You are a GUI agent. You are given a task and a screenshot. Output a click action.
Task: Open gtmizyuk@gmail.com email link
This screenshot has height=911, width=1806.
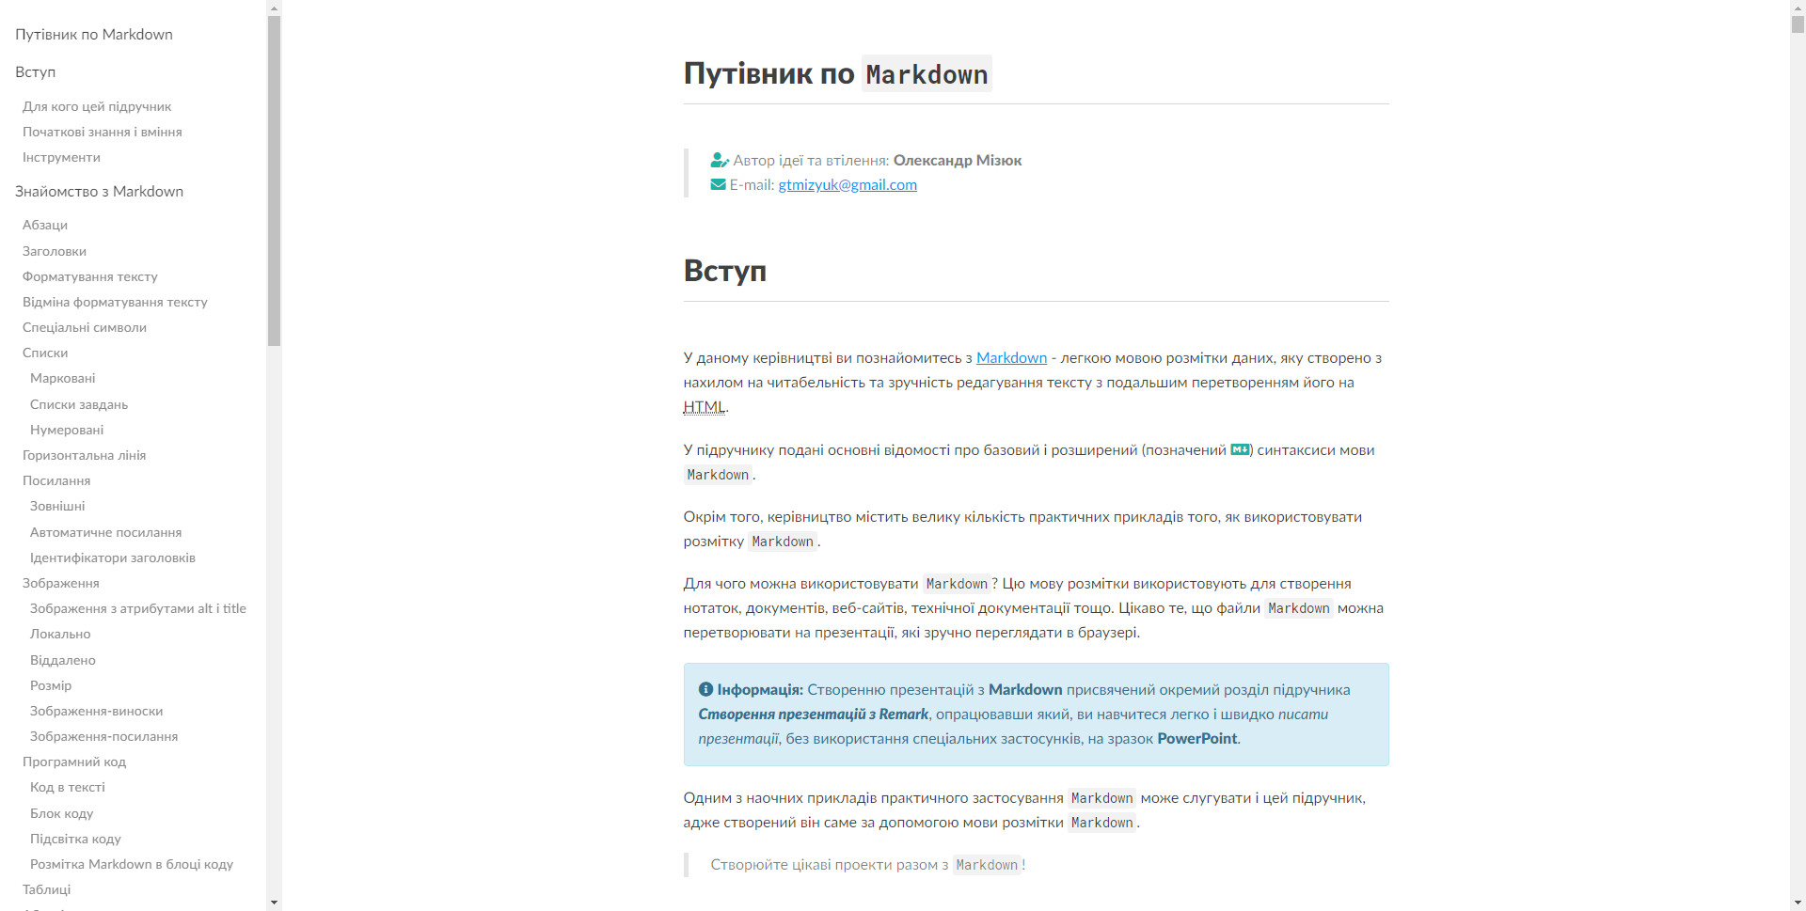(x=848, y=184)
